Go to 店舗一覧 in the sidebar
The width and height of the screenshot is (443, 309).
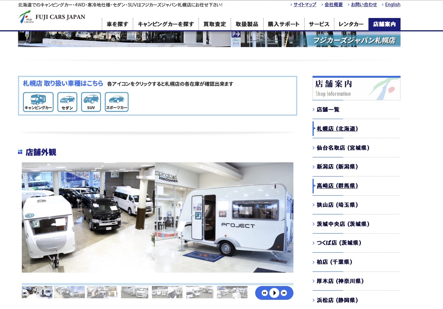(x=328, y=110)
